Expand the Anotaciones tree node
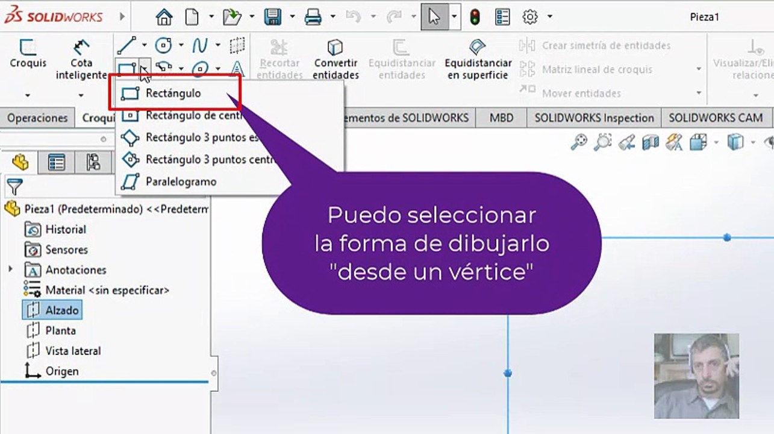This screenshot has width=774, height=434. point(10,269)
